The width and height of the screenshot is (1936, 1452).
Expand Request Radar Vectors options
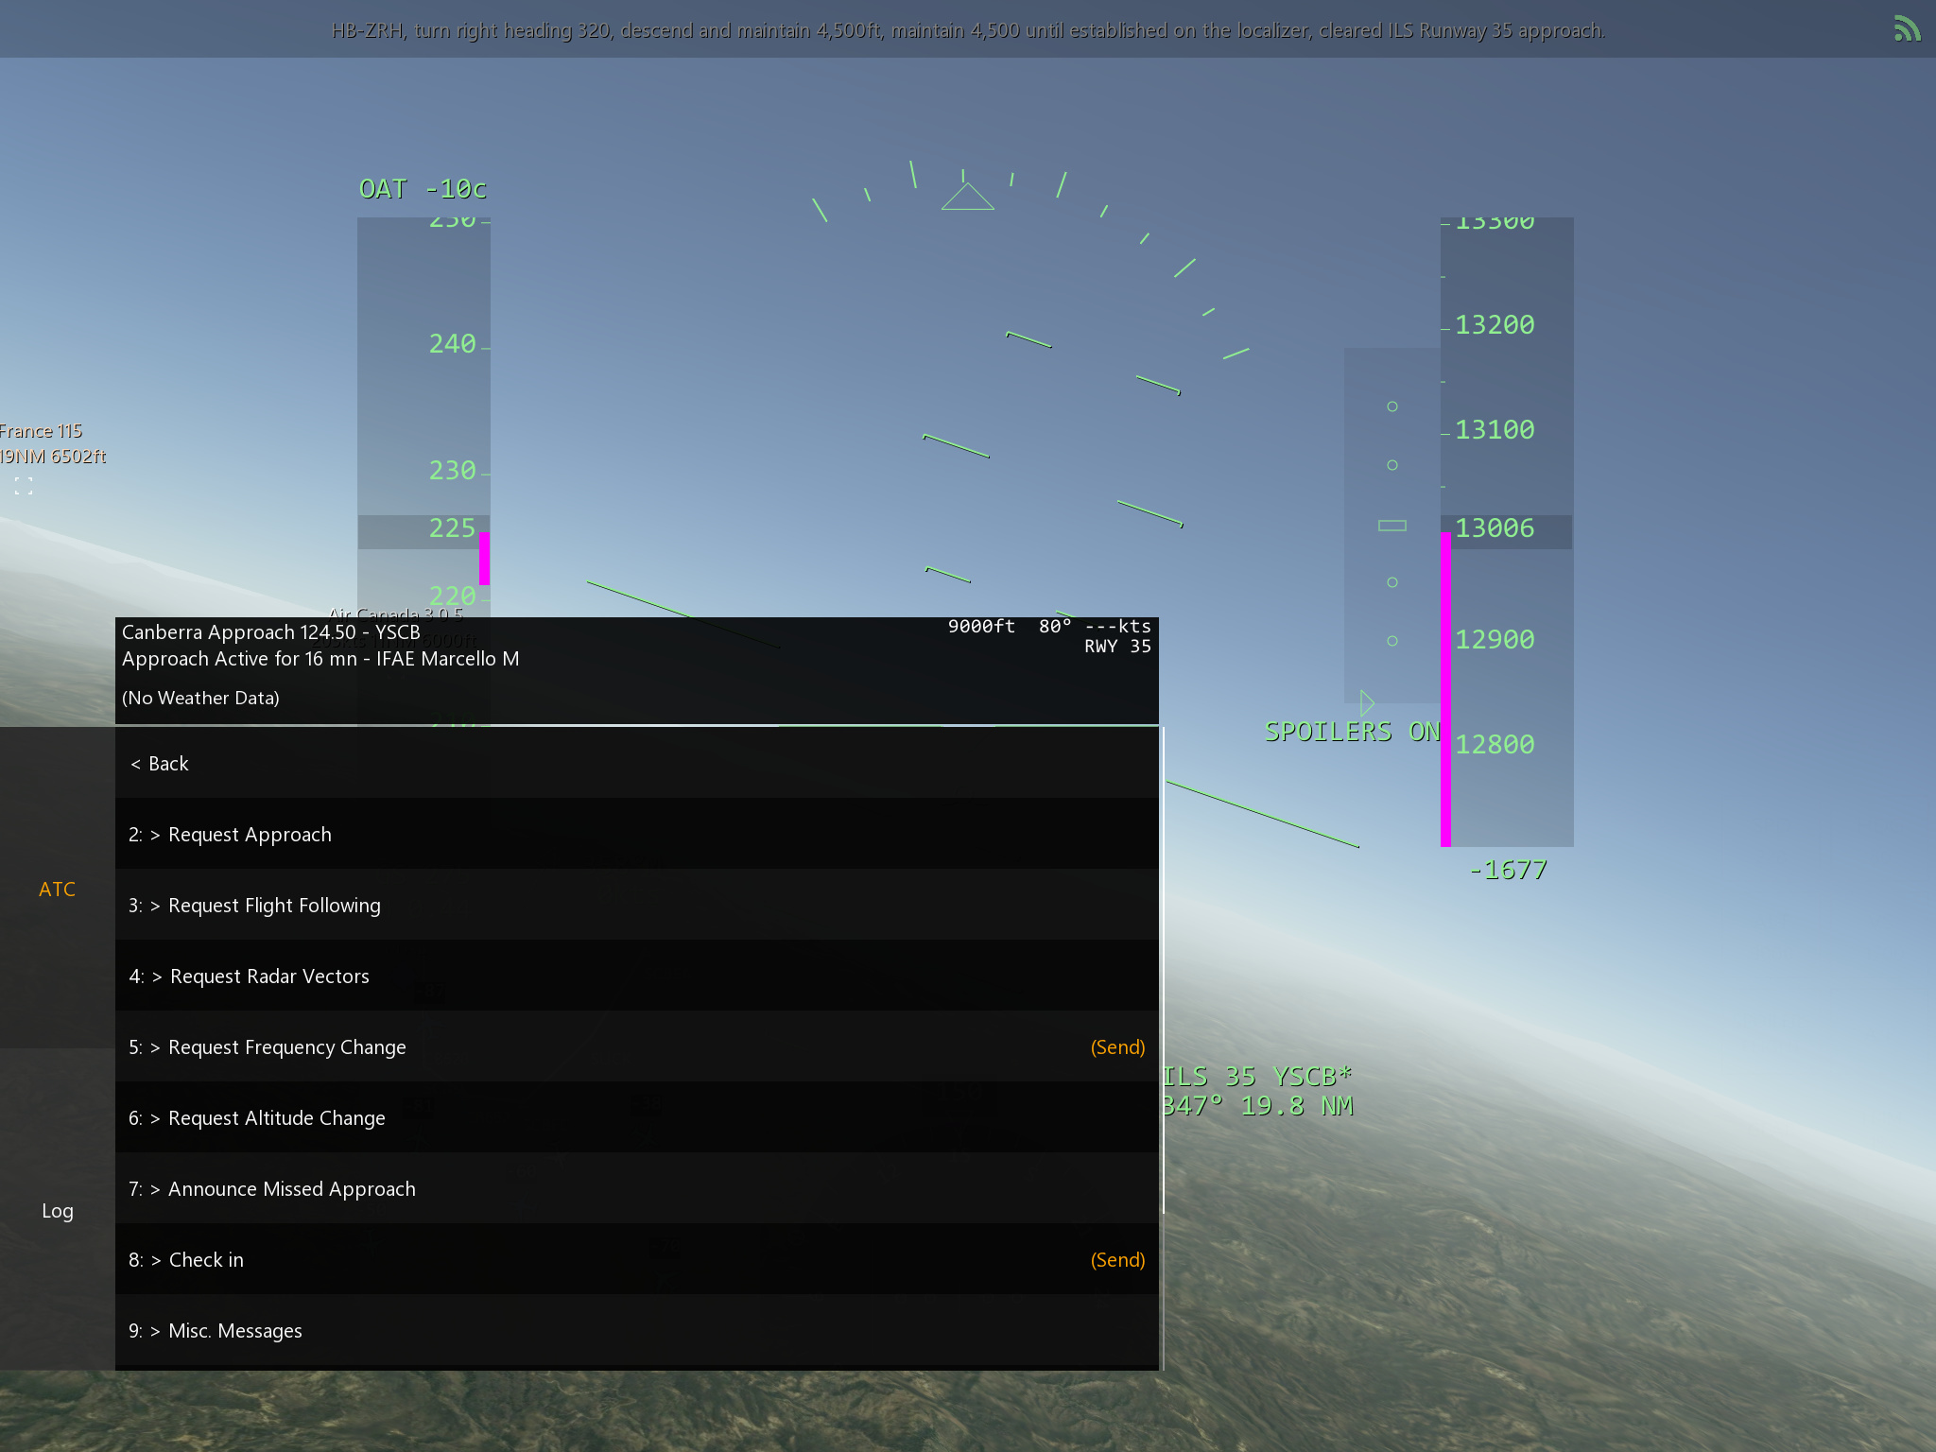pyautogui.click(x=269, y=977)
